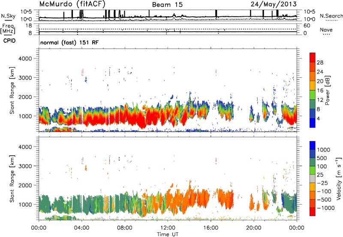
Task: Click the '16:00' time axis label
Action: coord(211,228)
